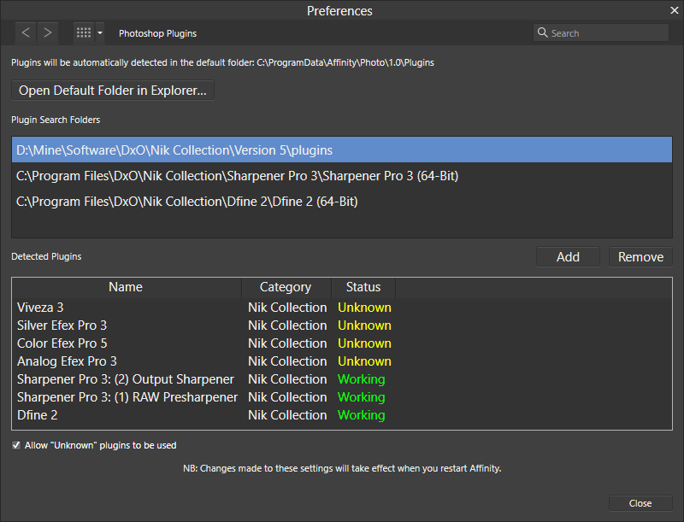Click Working status of Output Sharpener
The width and height of the screenshot is (684, 522).
[x=362, y=379]
